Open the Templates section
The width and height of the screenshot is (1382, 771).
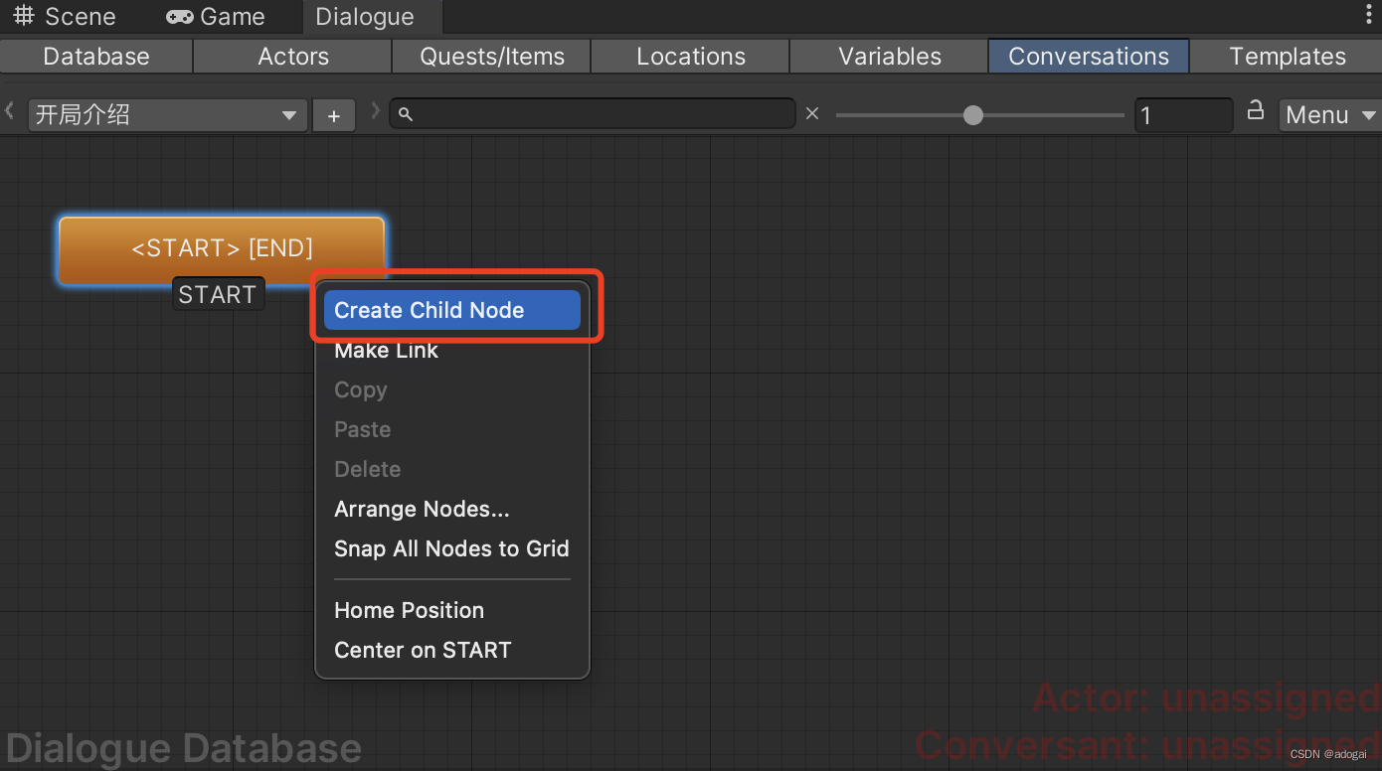(x=1288, y=56)
